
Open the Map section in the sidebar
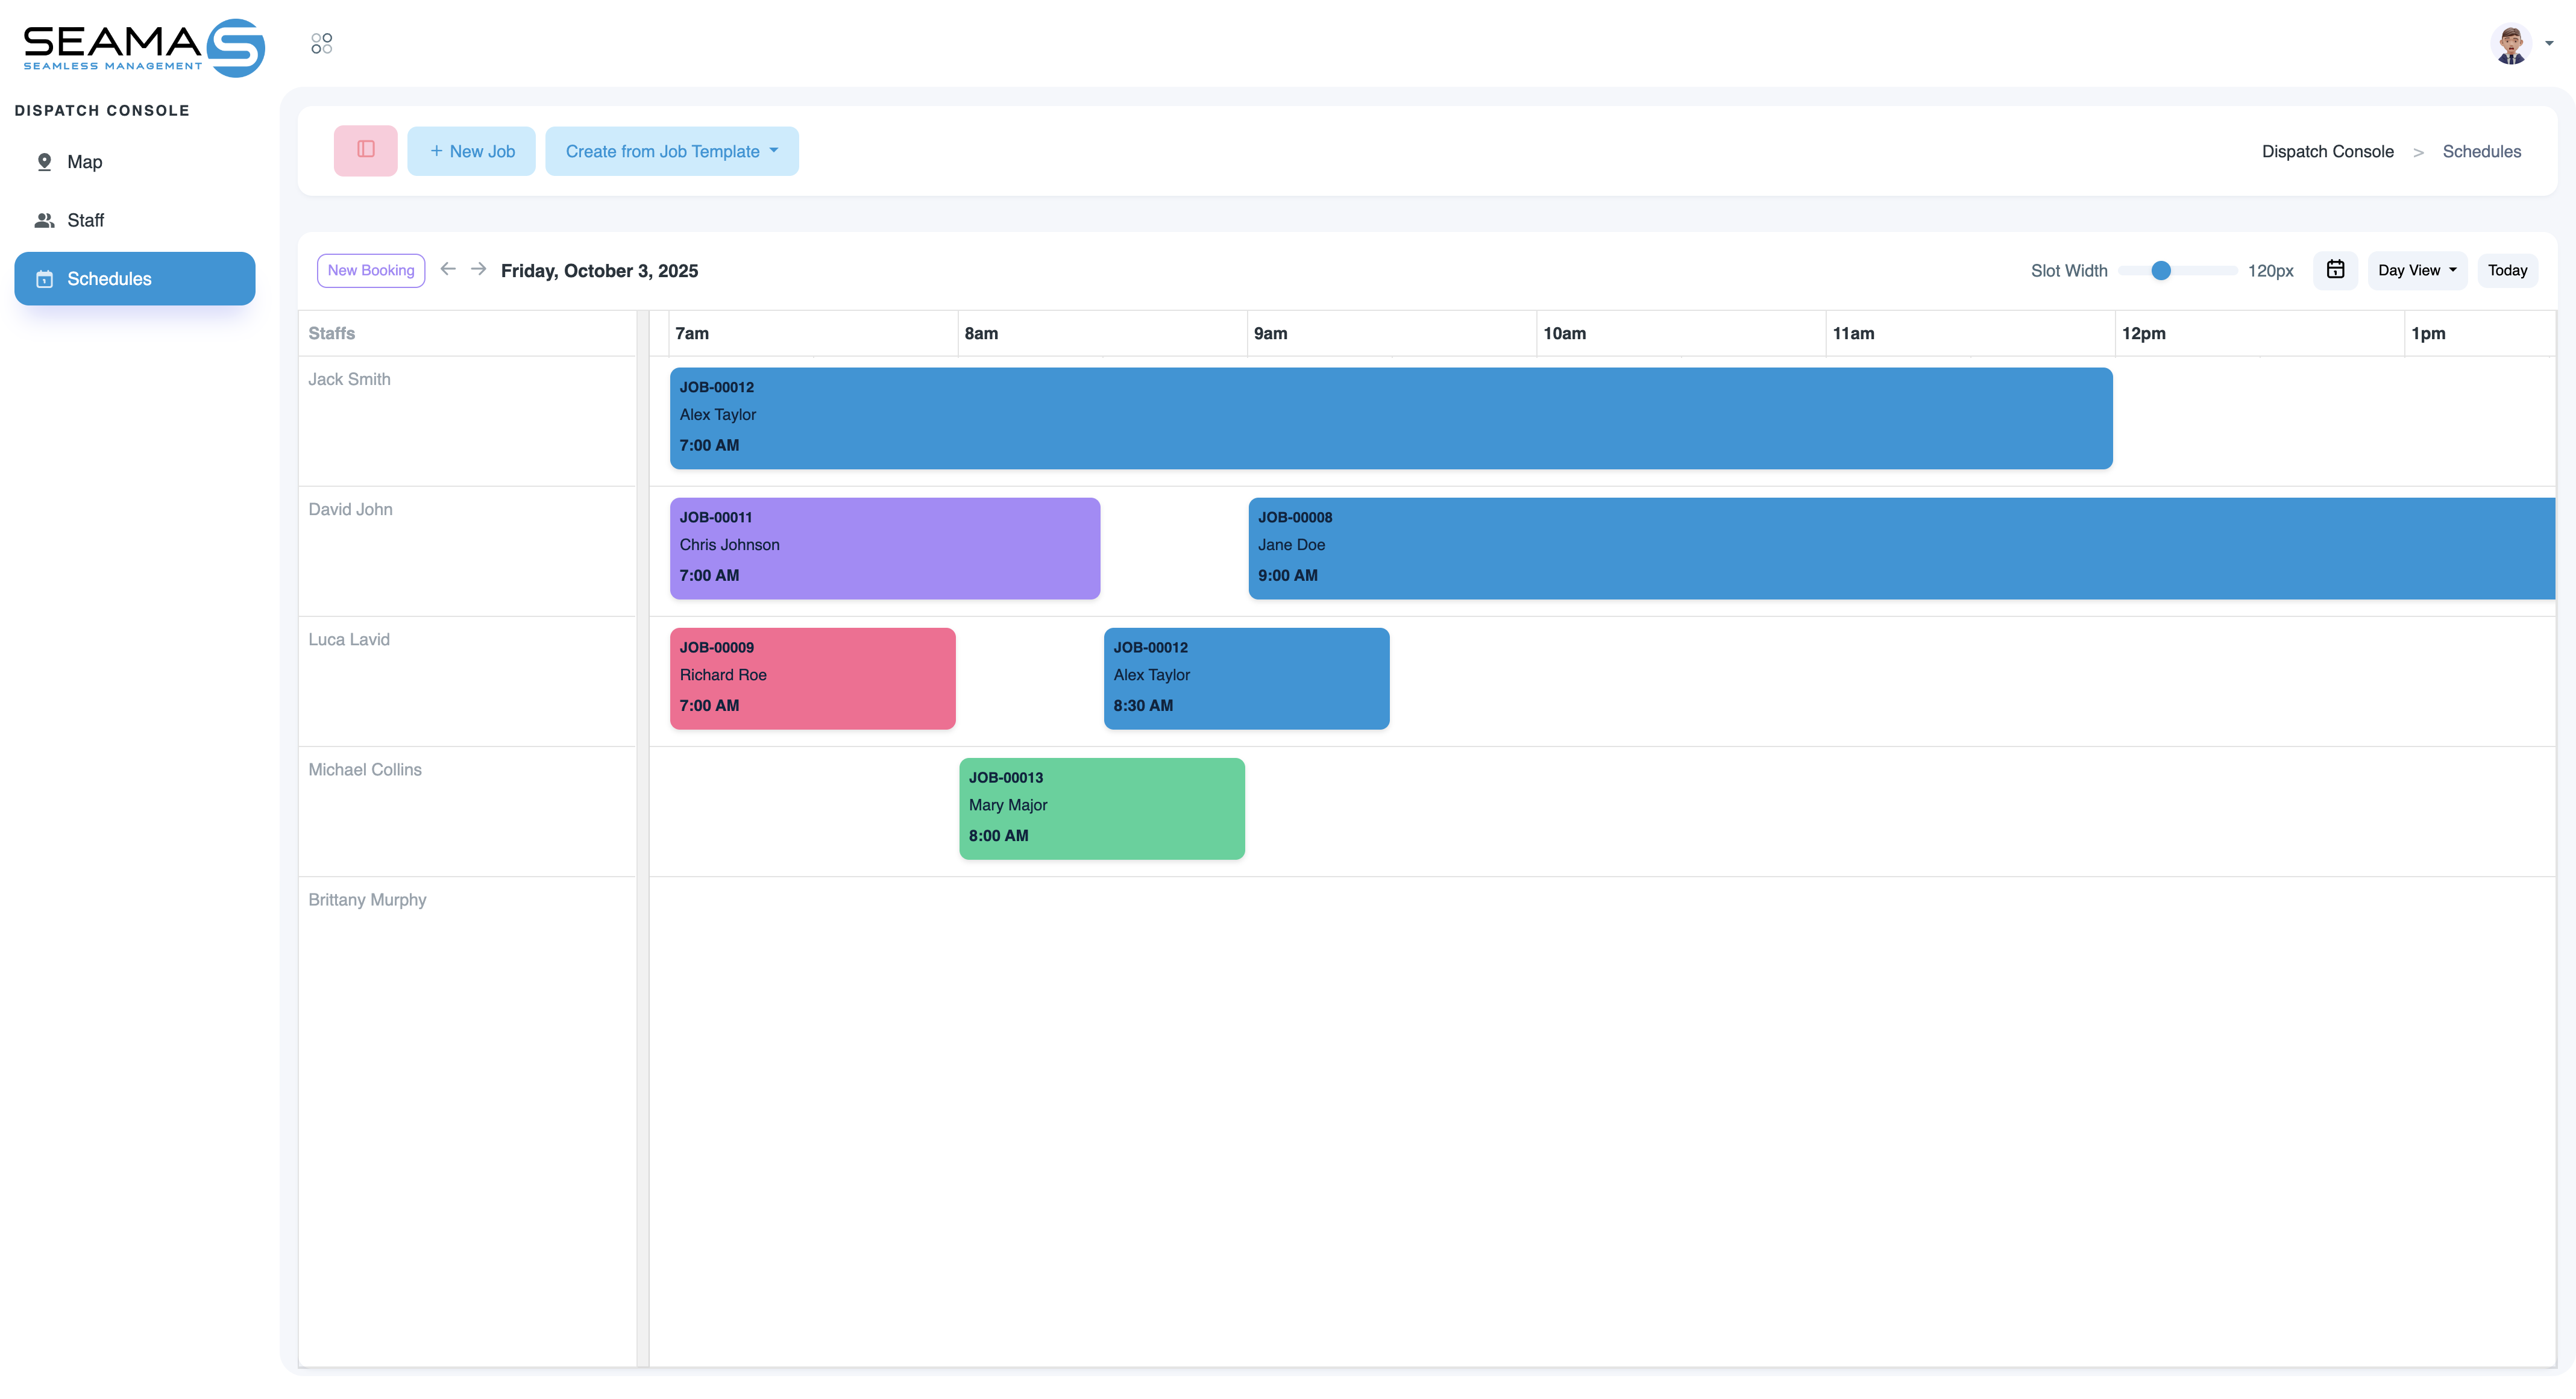coord(85,161)
